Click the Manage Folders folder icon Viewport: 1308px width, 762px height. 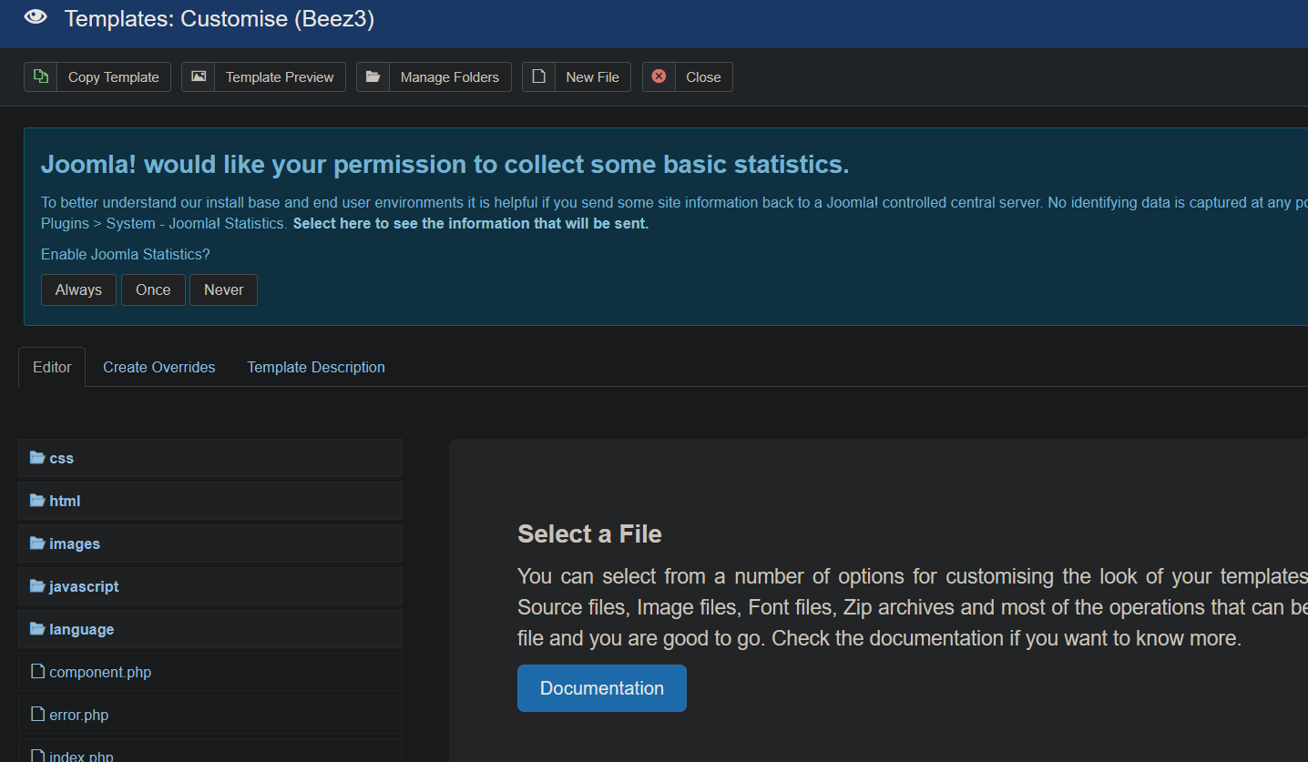point(373,77)
